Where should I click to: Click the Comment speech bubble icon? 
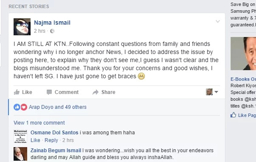click(x=49, y=92)
